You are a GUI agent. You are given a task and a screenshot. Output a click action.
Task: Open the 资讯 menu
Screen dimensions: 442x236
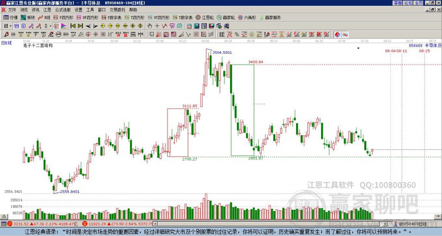(x=35, y=10)
